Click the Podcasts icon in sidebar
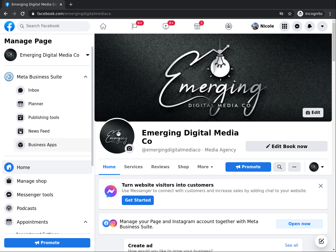Viewport: 336px width, 252px height. coord(9,208)
